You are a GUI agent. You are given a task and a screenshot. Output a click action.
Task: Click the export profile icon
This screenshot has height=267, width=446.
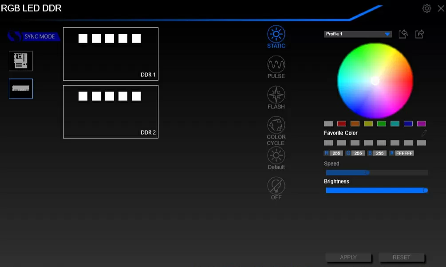tap(420, 34)
